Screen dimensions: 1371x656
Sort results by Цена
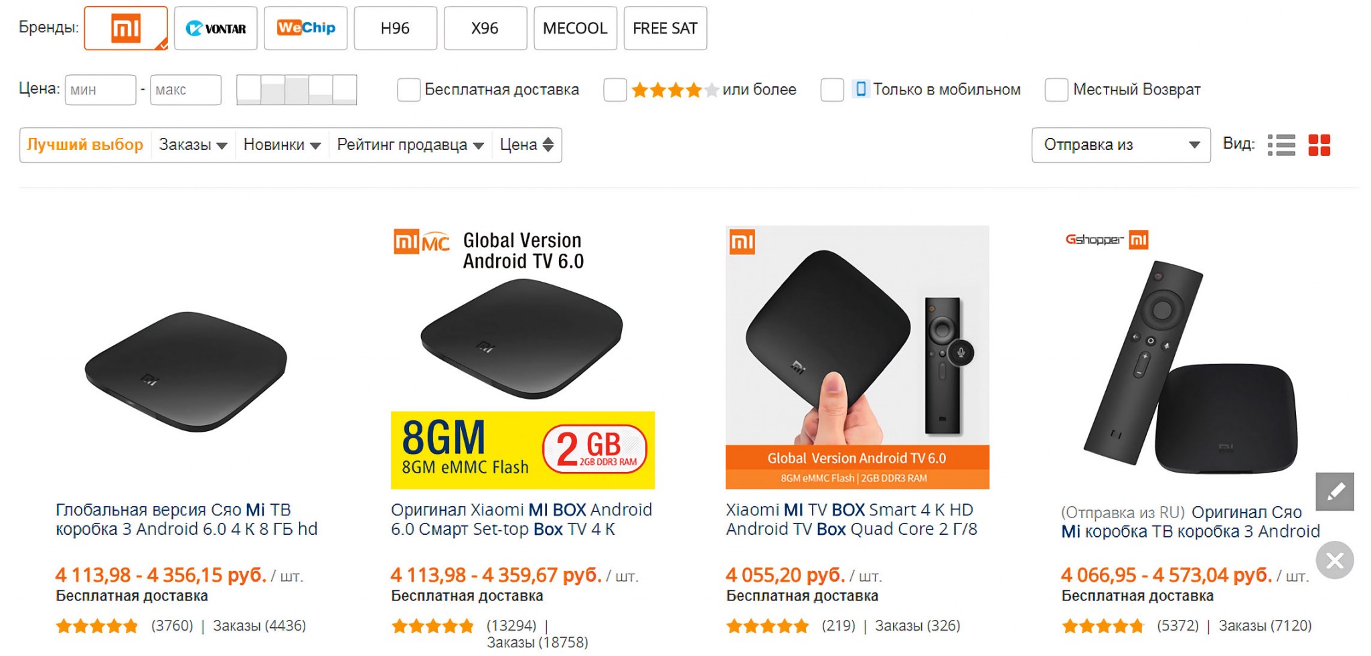point(526,145)
